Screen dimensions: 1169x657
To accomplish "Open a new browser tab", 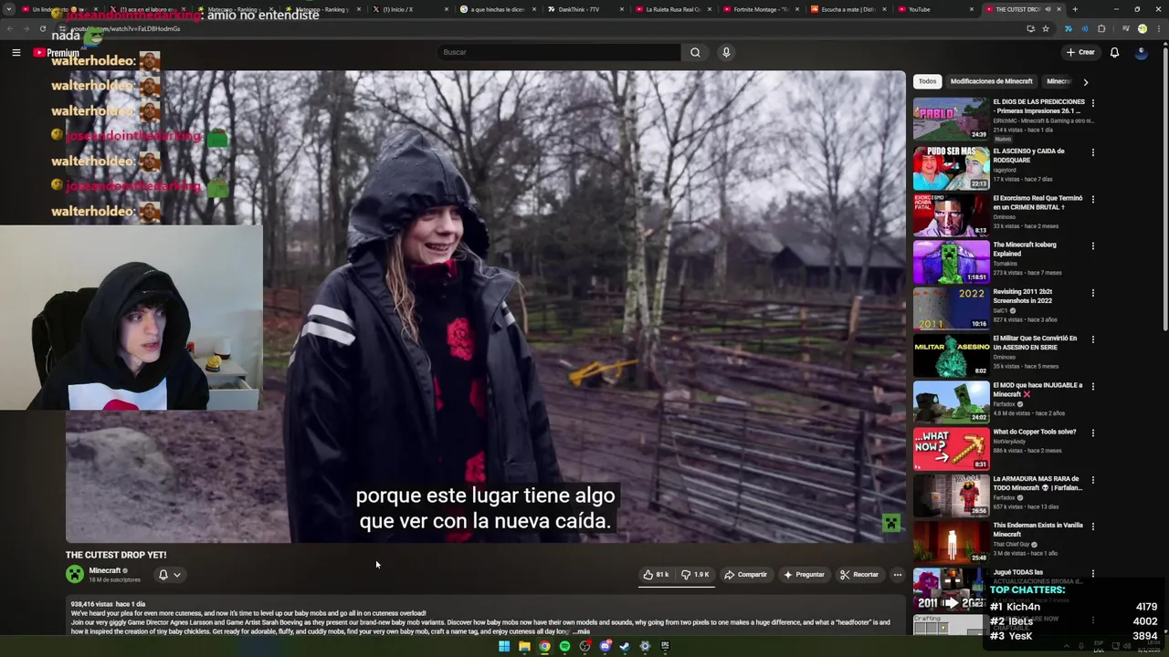I will click(x=1075, y=9).
